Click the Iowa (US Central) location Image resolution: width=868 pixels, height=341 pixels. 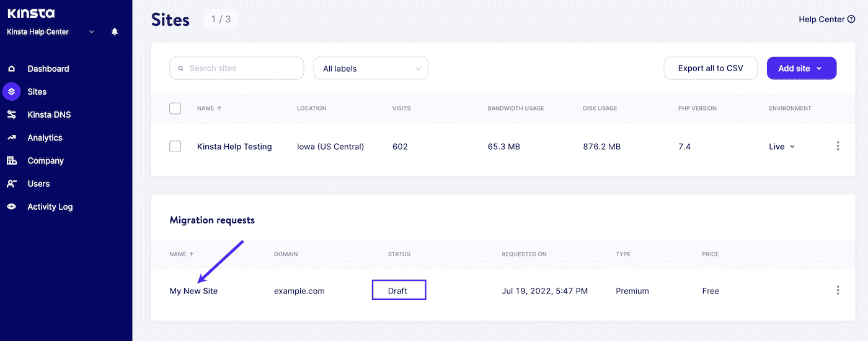[330, 147]
